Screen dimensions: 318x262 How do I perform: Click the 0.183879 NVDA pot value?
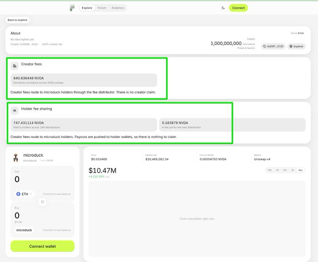click(175, 123)
